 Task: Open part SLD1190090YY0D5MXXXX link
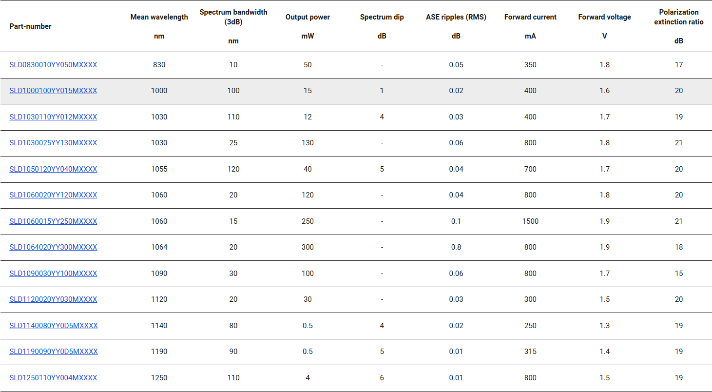(x=54, y=352)
